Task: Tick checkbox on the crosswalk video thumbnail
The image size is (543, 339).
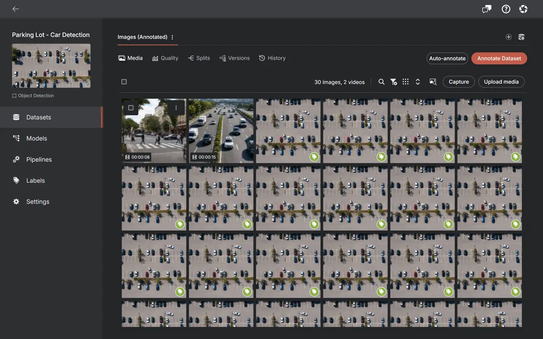Action: click(x=131, y=108)
